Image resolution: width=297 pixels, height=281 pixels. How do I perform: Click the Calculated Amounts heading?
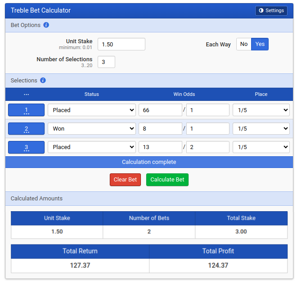pos(36,198)
